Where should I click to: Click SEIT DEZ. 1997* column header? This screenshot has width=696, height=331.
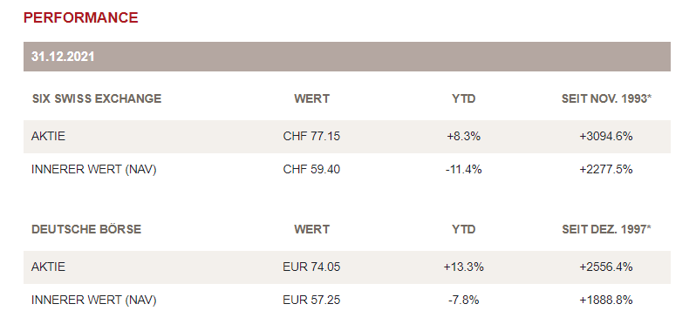pyautogui.click(x=606, y=229)
